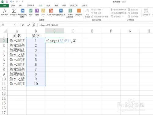Switch to the Review (审阅) tab
Image resolution: width=153 pixels, height=115 pixels.
pyautogui.click(x=56, y=6)
